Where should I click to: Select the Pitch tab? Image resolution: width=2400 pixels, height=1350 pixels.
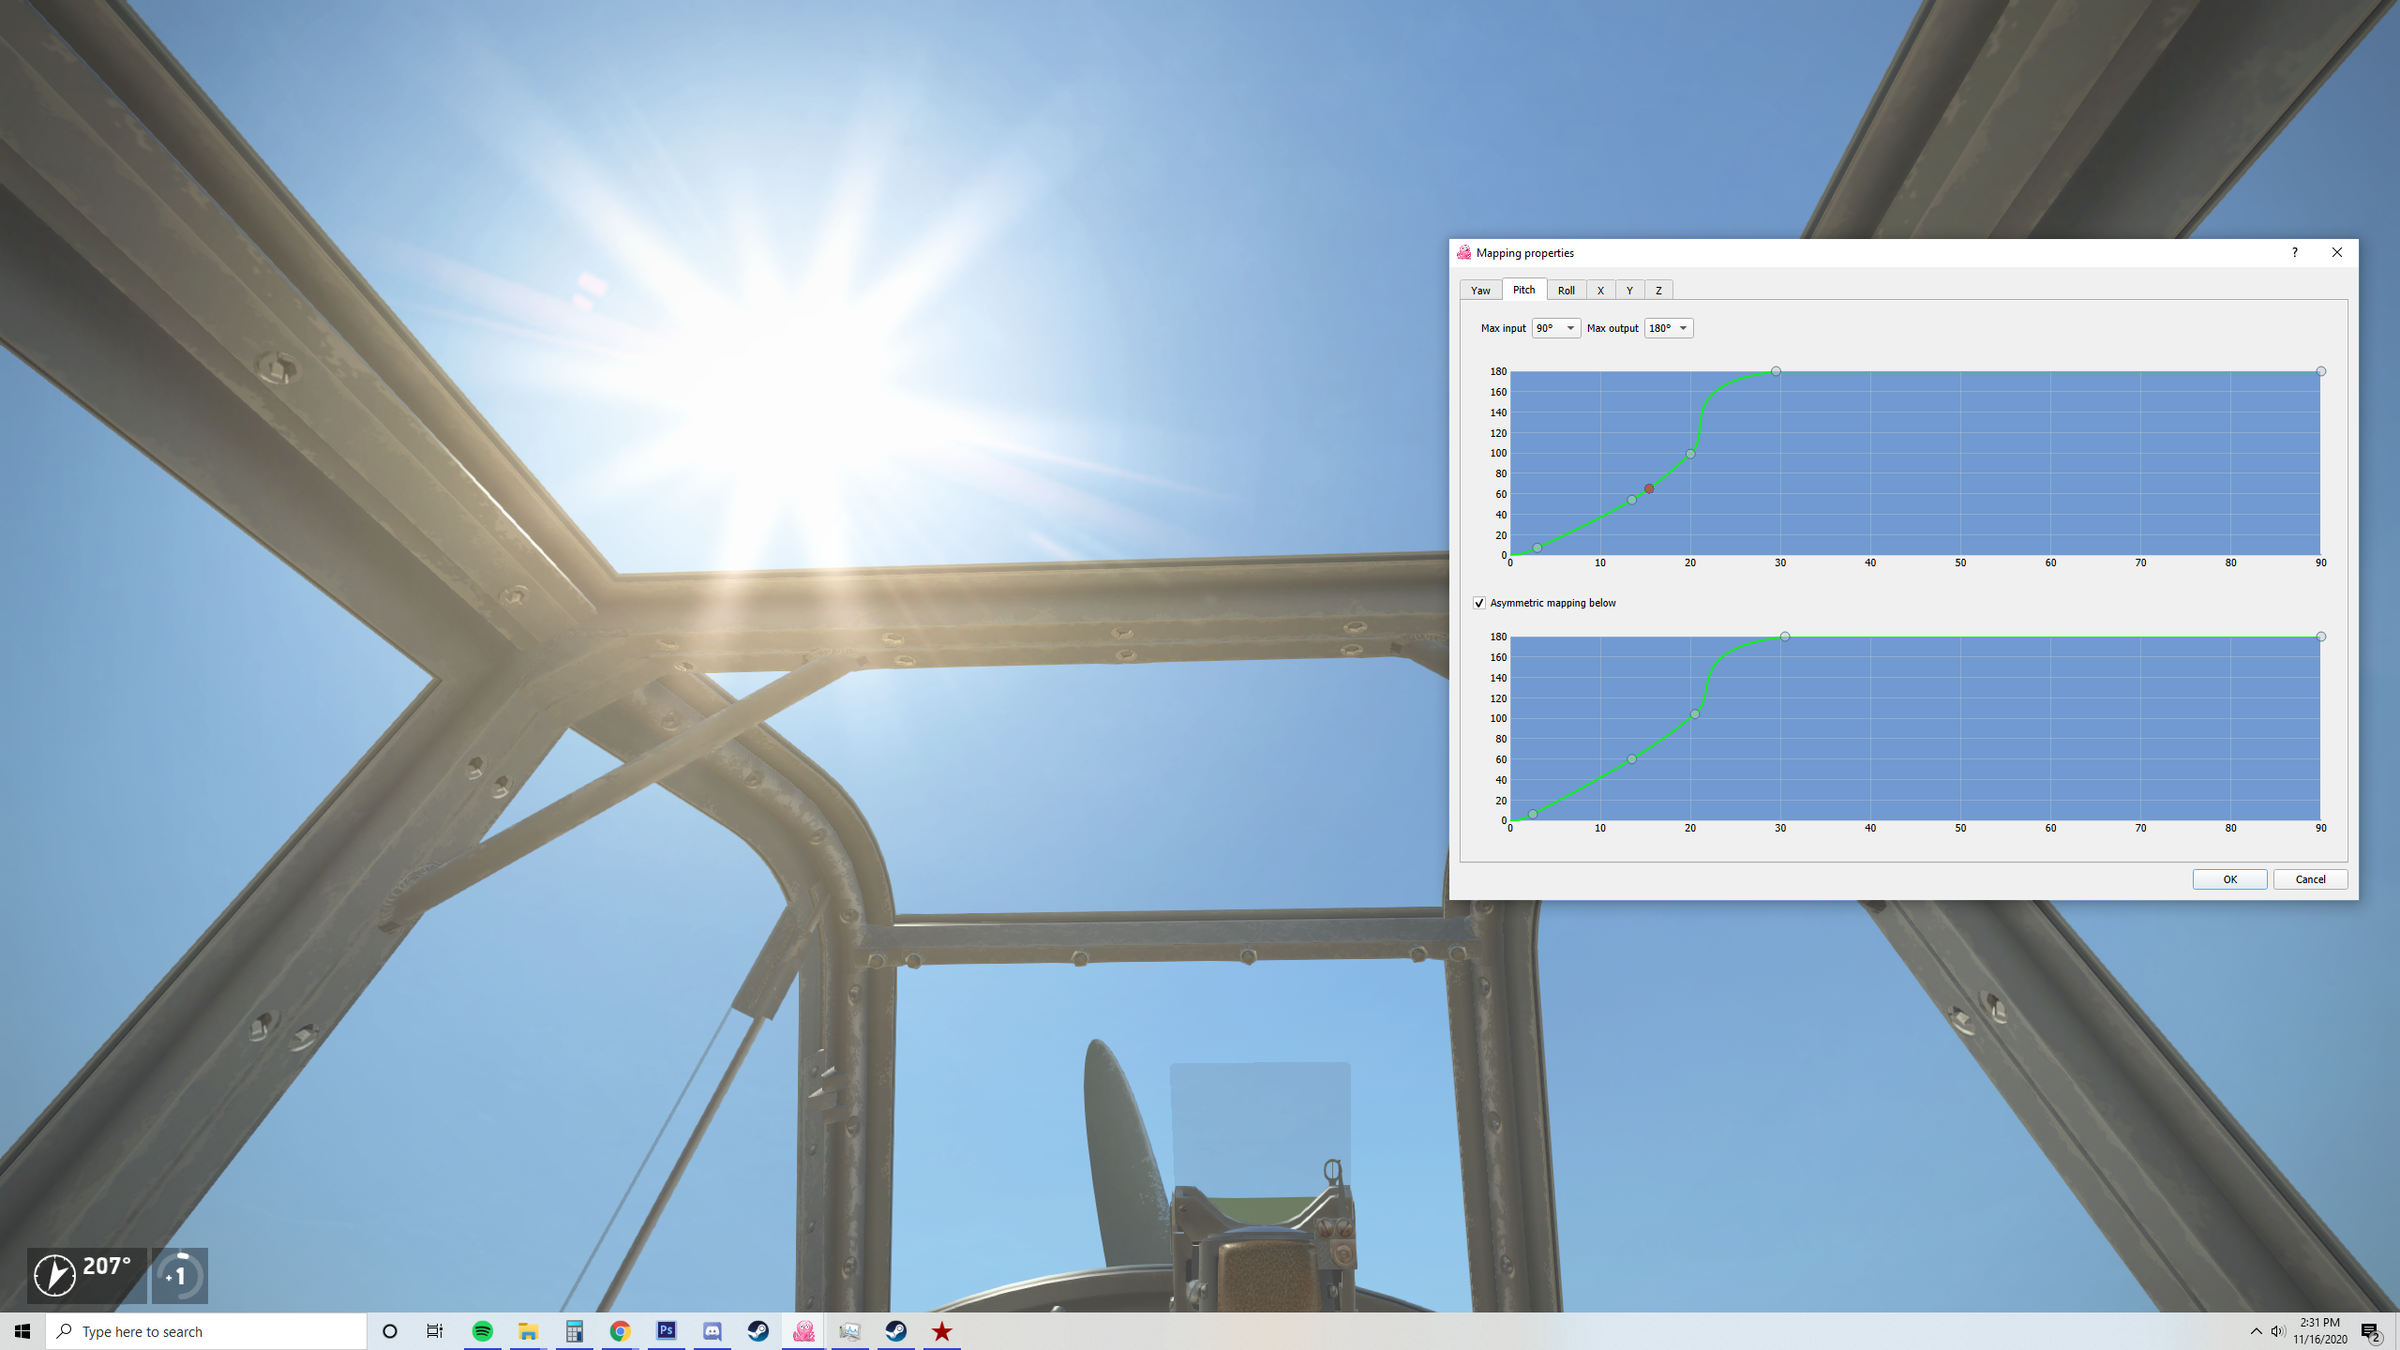pos(1523,289)
